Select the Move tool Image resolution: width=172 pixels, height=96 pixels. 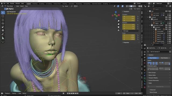click(x=3, y=20)
